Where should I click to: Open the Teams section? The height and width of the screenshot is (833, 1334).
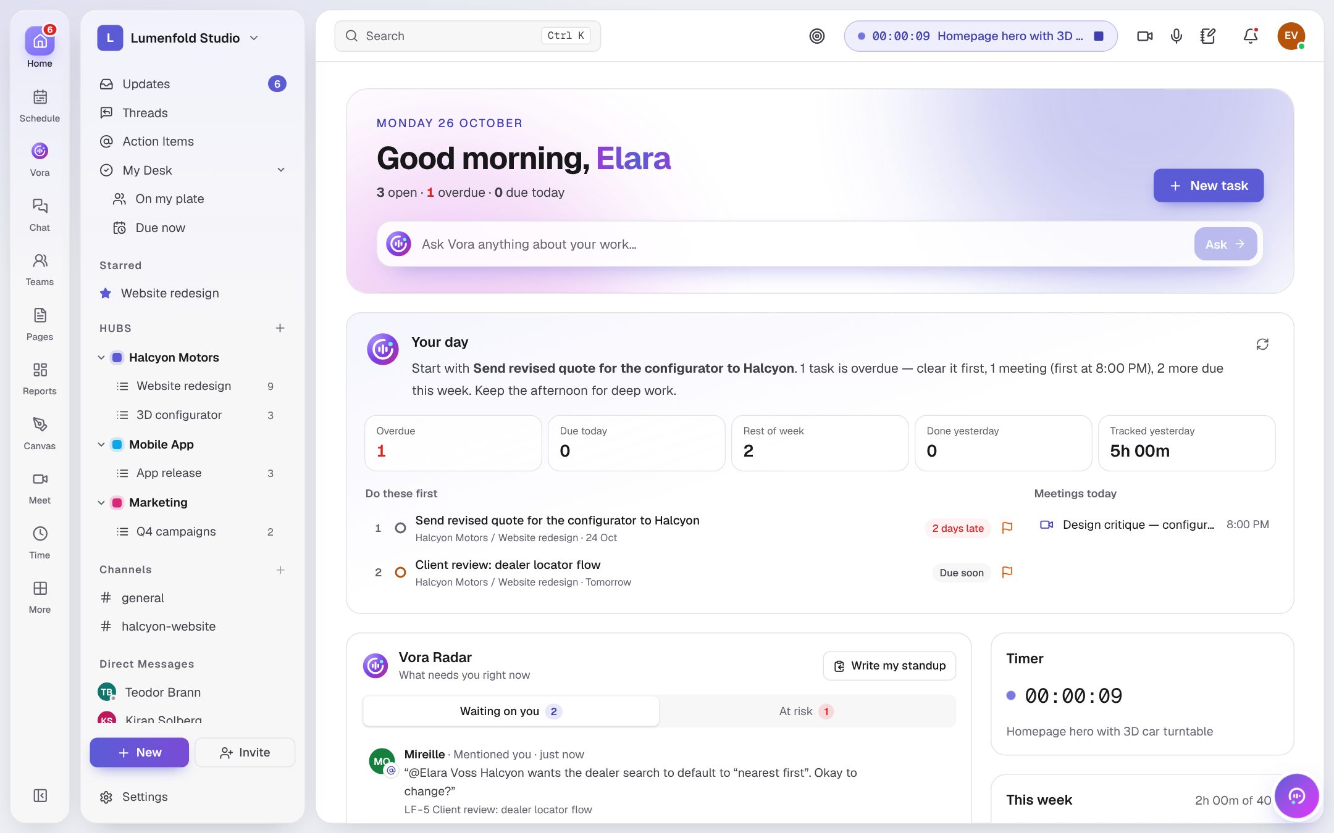[40, 269]
